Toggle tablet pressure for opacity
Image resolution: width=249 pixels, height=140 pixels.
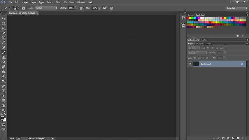(81, 8)
